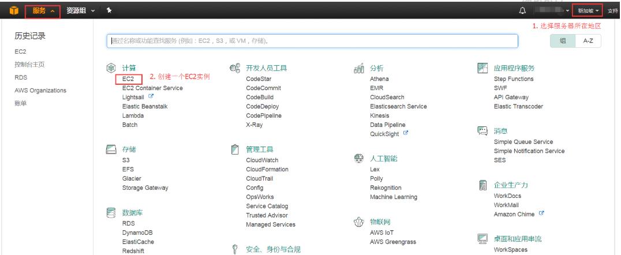Open Trusted Advisor service
This screenshot has width=621, height=255.
(267, 215)
